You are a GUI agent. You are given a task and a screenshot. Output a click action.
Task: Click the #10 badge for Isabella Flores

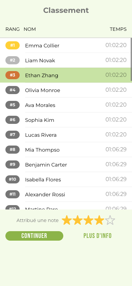click(13, 179)
